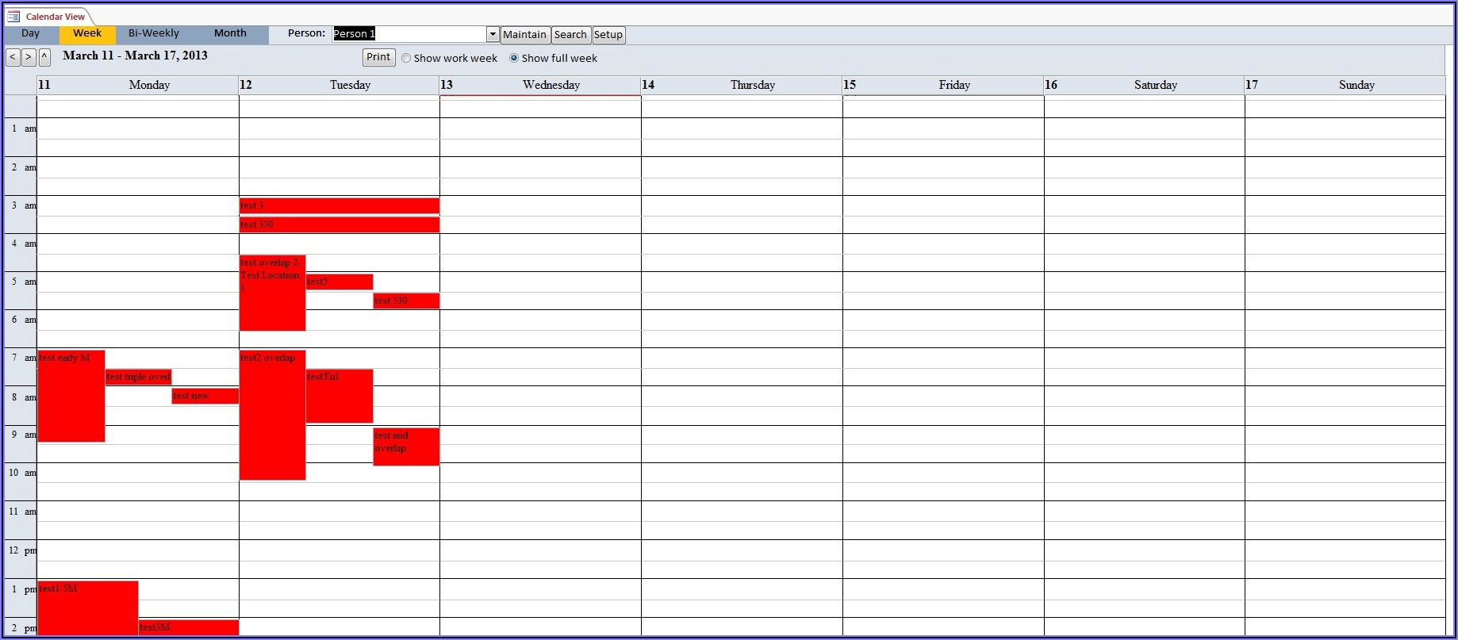Viewport: 1458px width, 640px height.
Task: Select 'test early M' appointment on Monday
Action: (x=71, y=396)
